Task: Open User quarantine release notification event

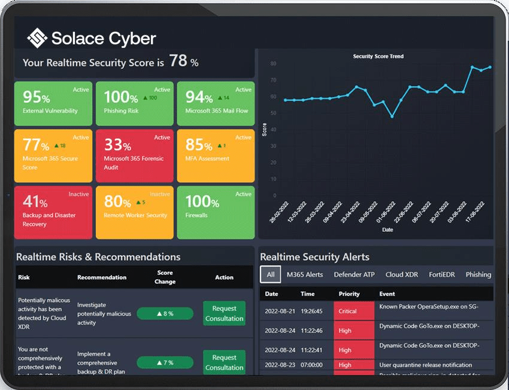Action: tap(426, 365)
